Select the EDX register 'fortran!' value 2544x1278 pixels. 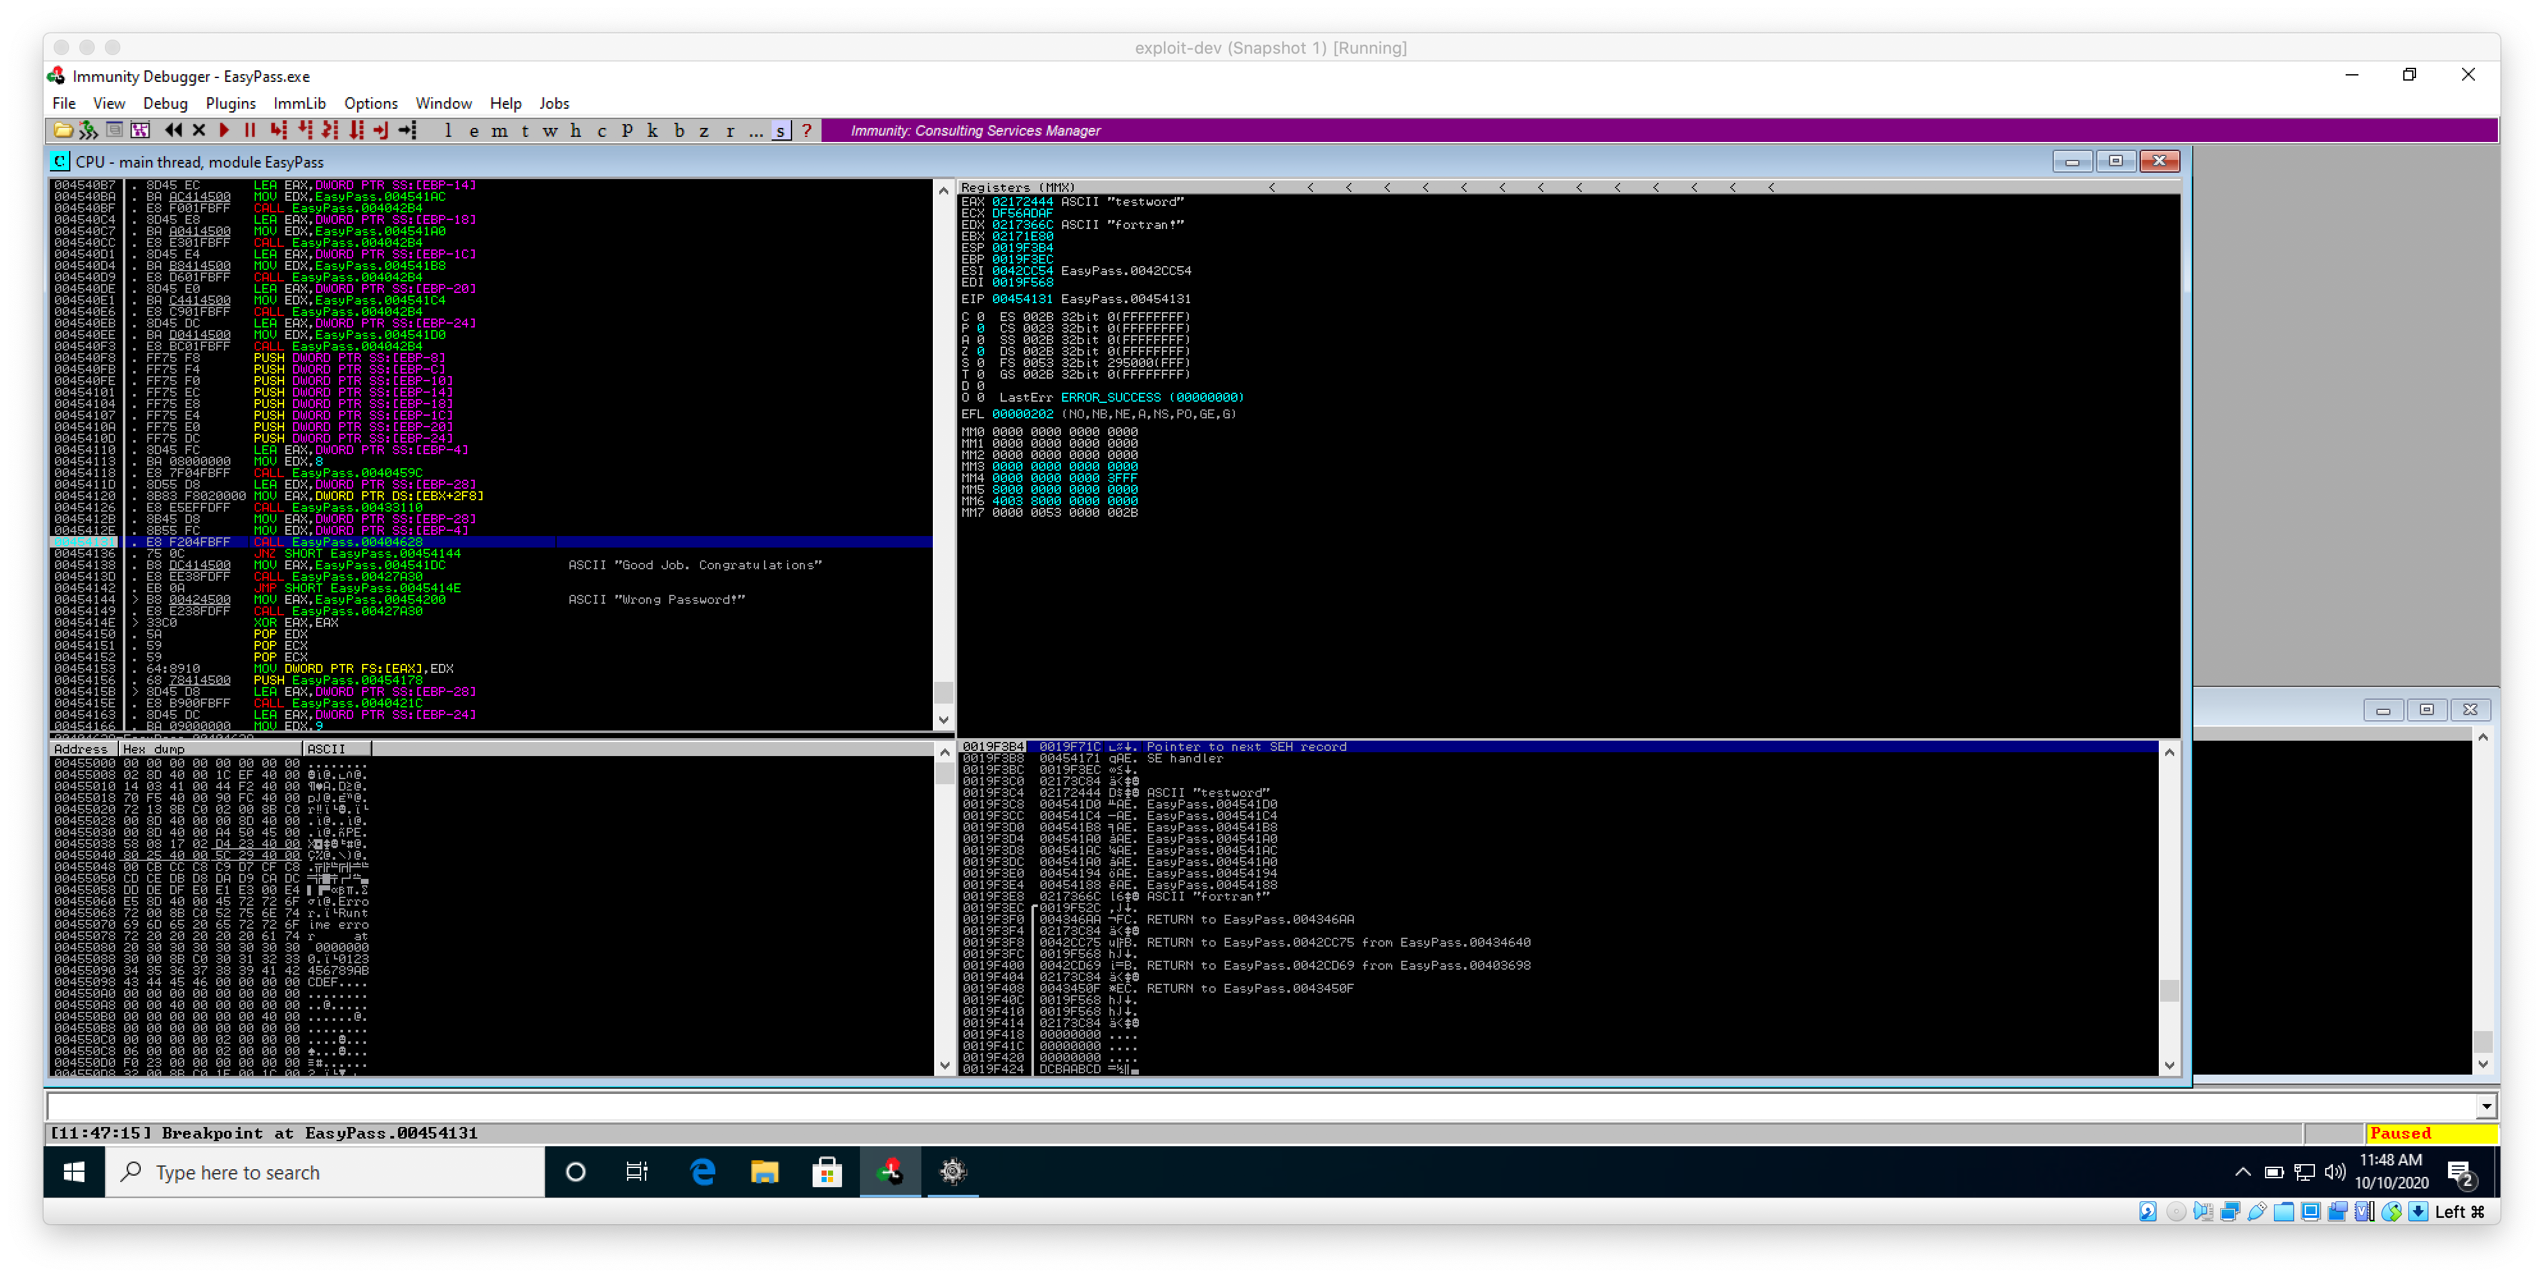click(1123, 224)
